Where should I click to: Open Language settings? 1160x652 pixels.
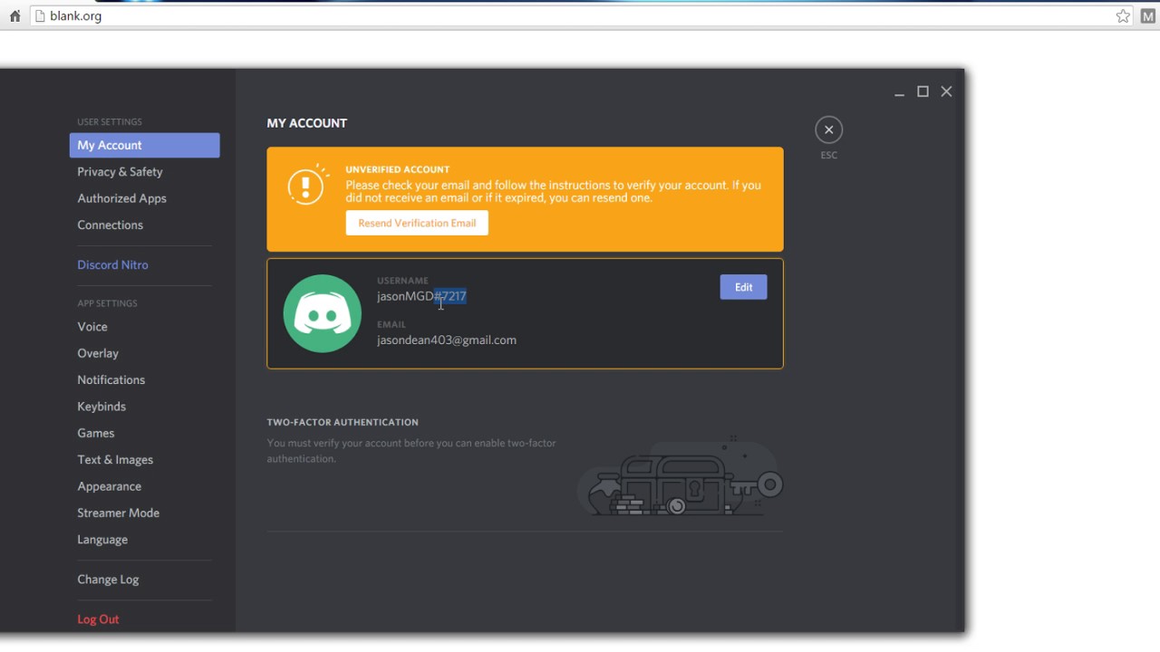click(102, 539)
